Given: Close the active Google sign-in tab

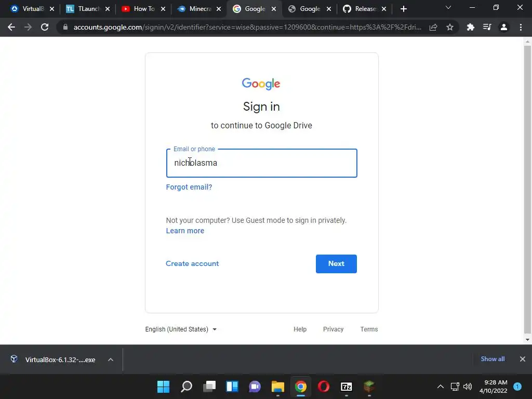Looking at the screenshot, I should pos(274,9).
